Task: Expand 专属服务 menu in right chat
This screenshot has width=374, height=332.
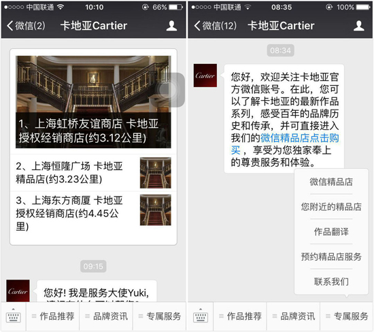Action: (x=347, y=316)
